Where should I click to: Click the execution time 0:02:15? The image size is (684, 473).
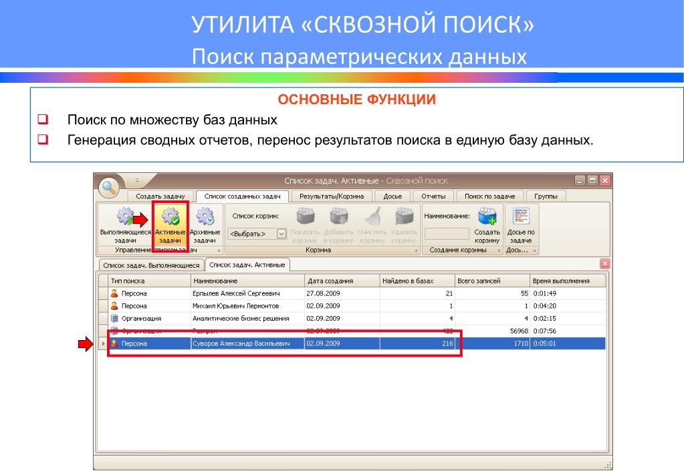point(545,318)
